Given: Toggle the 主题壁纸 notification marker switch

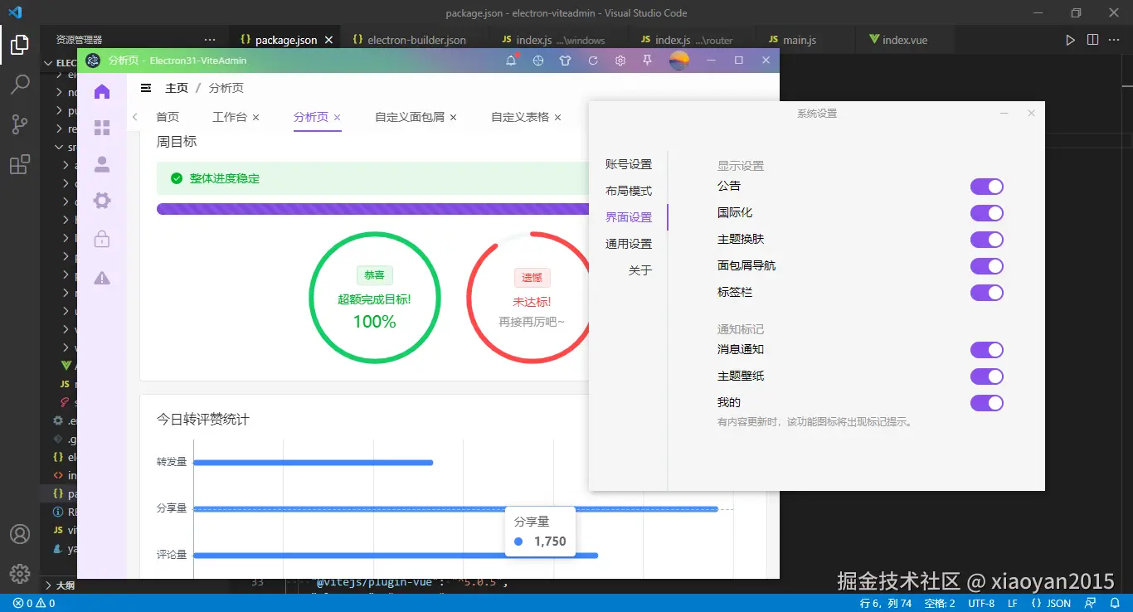Looking at the screenshot, I should point(986,376).
